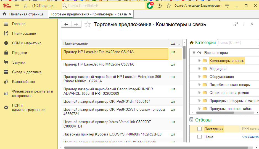Focus the global search field Ctrl+Shift+F
259x149 pixels.
[x=103, y=6]
